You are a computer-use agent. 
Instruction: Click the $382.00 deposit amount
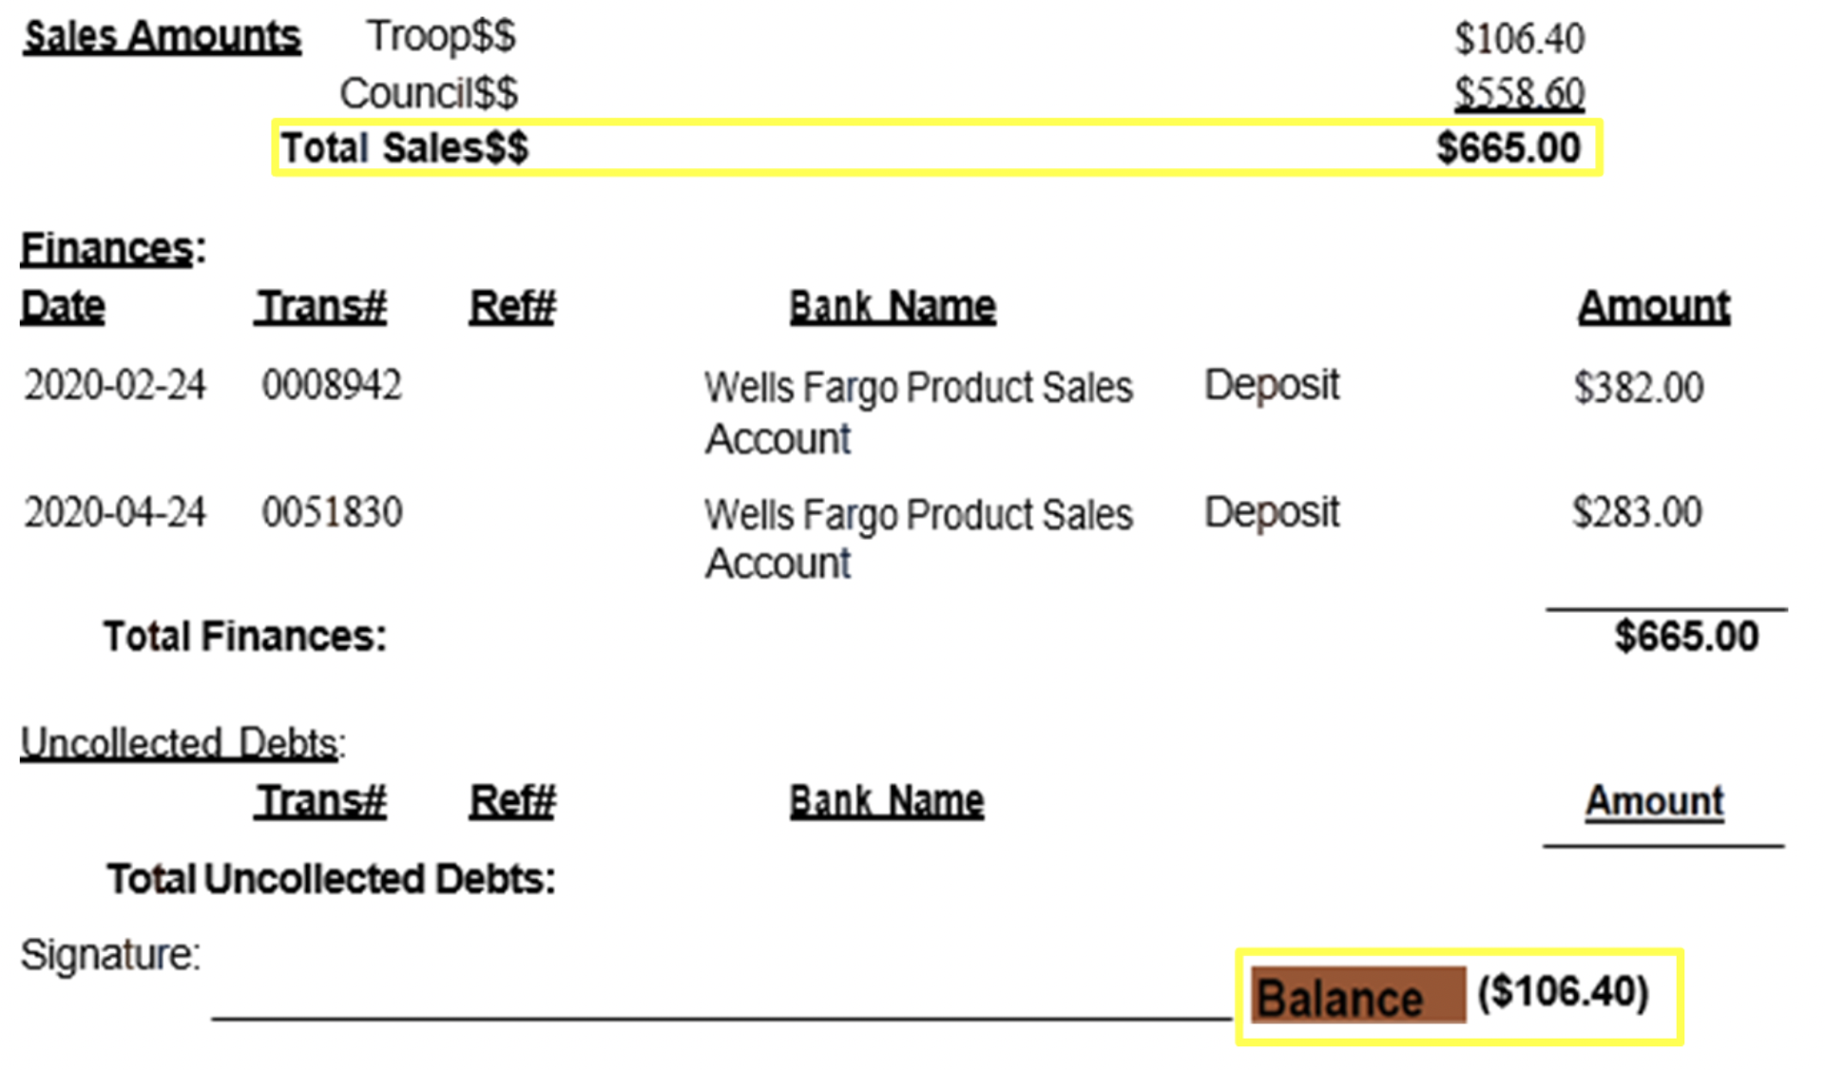(x=1639, y=388)
